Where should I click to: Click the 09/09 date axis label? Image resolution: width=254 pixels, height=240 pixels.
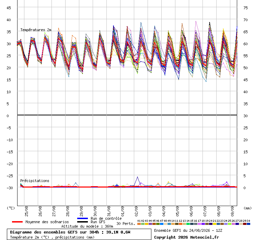point(232,211)
